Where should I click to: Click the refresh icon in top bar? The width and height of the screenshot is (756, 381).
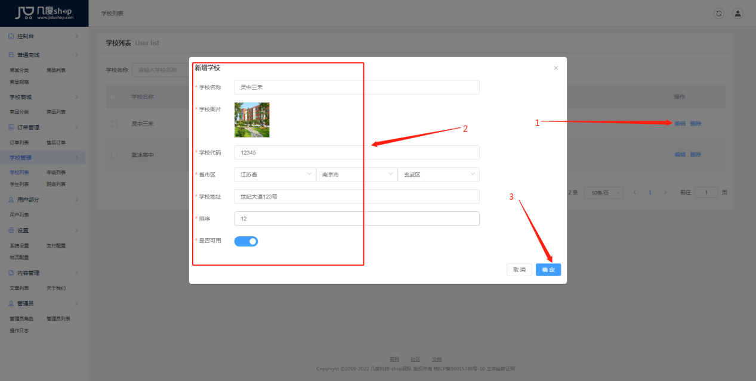tap(718, 13)
